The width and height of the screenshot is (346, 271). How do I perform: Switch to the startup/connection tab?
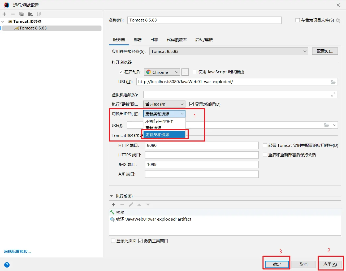pyautogui.click(x=204, y=40)
